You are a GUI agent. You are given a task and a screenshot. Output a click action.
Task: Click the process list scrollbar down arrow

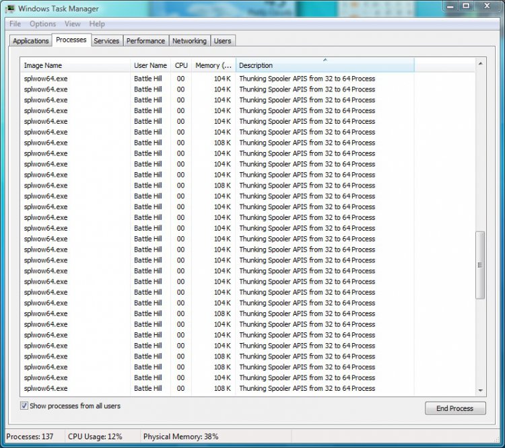click(x=480, y=390)
